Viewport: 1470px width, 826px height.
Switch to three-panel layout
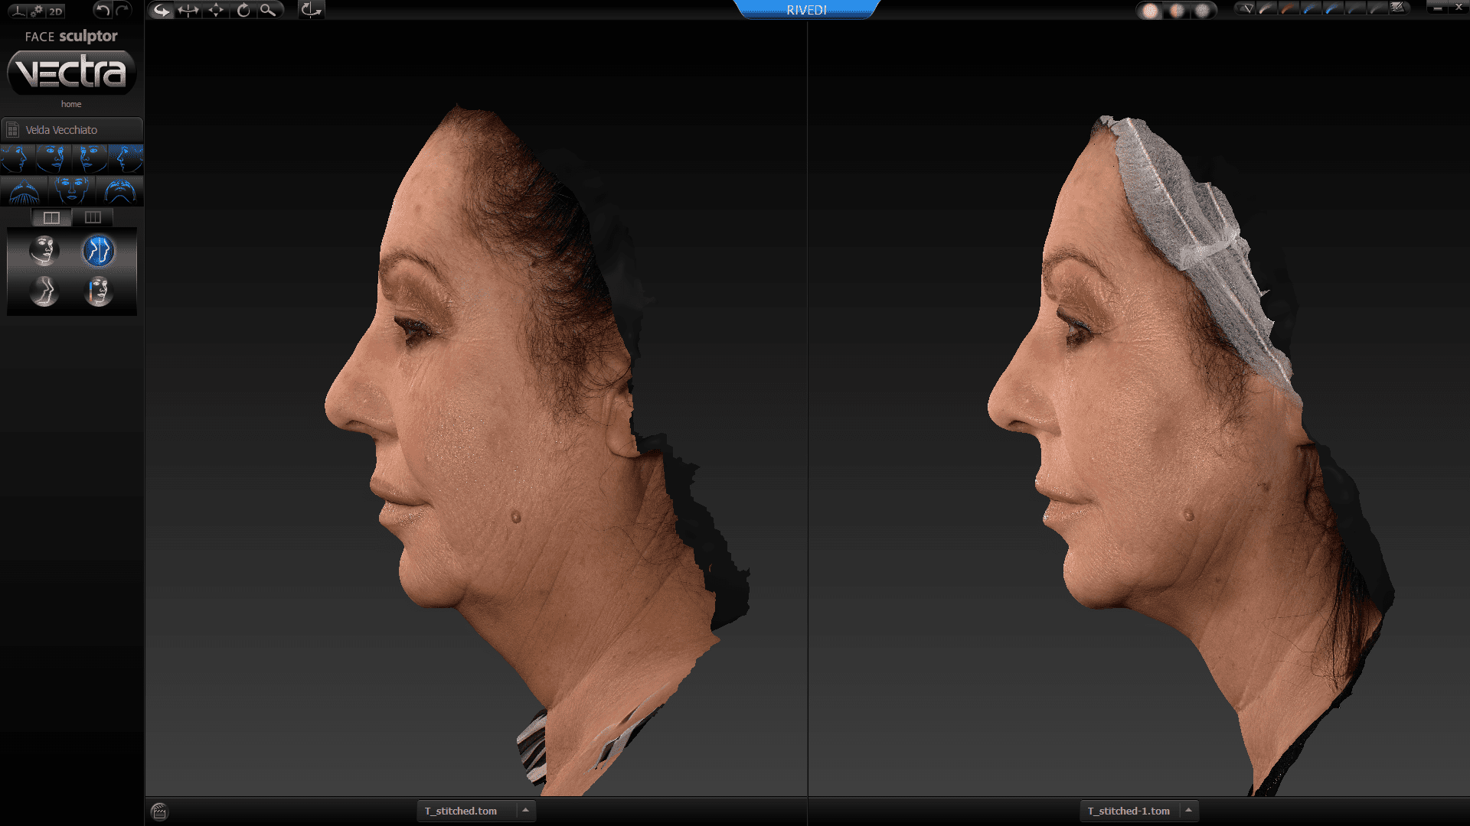(x=93, y=218)
